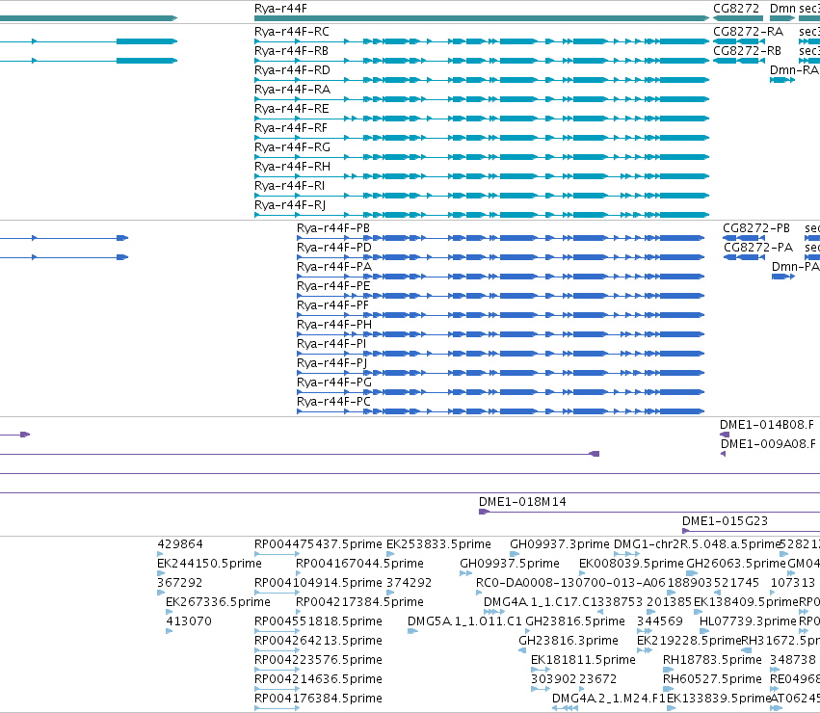Screen dimensions: 820x713
Task: Select the Rya-r44F-PC protein
Action: coord(333,403)
